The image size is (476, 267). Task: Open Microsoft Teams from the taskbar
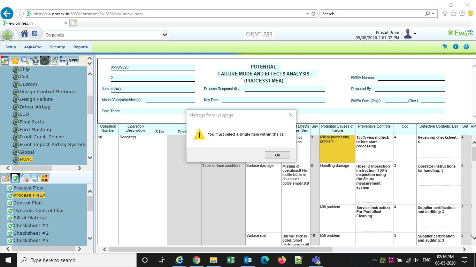click(316, 260)
